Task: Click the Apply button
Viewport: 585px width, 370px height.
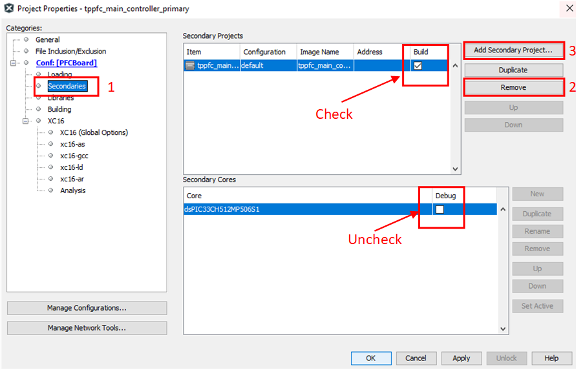Action: 462,358
